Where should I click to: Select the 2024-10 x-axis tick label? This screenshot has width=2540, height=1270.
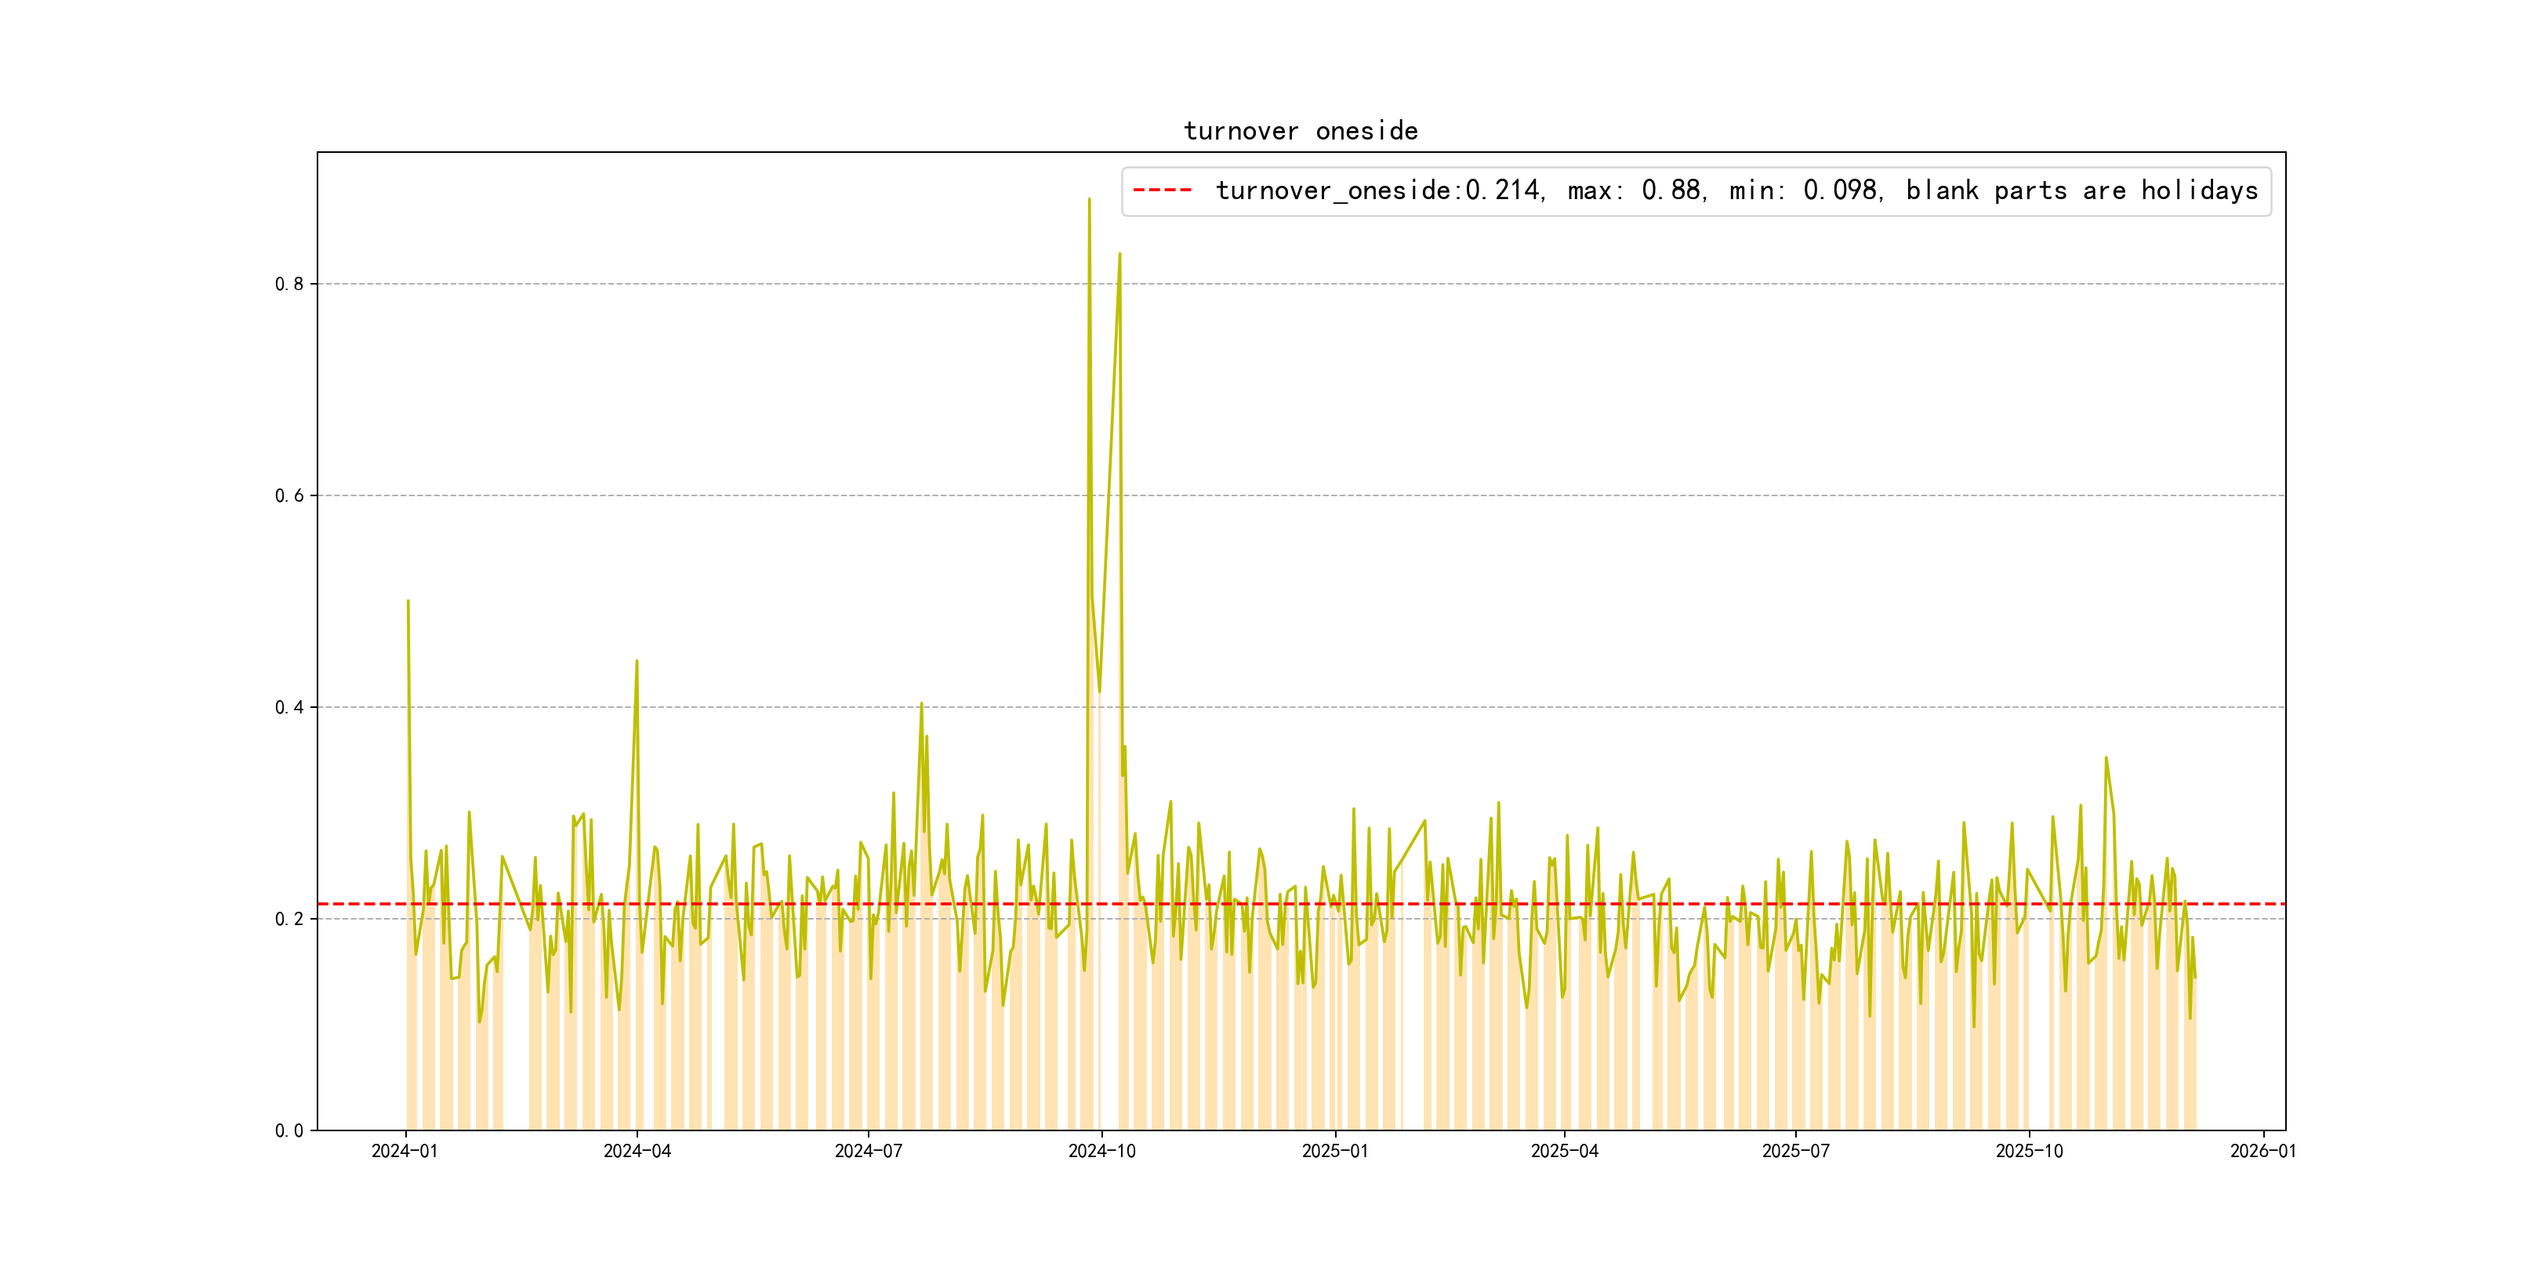1101,1151
